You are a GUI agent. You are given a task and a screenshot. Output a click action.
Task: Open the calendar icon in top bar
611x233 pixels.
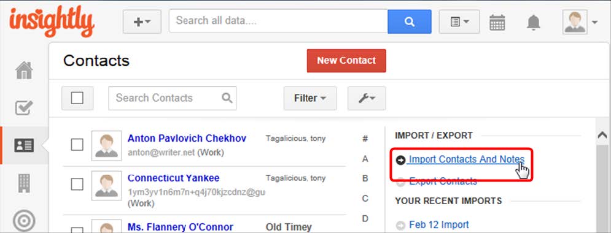(x=497, y=22)
